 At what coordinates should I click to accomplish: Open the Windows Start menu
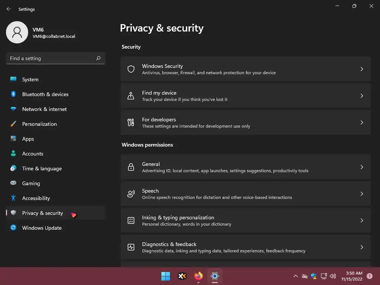point(166,276)
